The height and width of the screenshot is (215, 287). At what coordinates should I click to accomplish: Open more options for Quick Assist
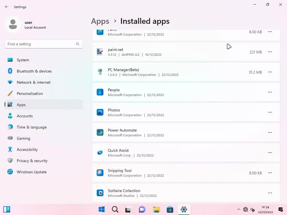pyautogui.click(x=270, y=153)
